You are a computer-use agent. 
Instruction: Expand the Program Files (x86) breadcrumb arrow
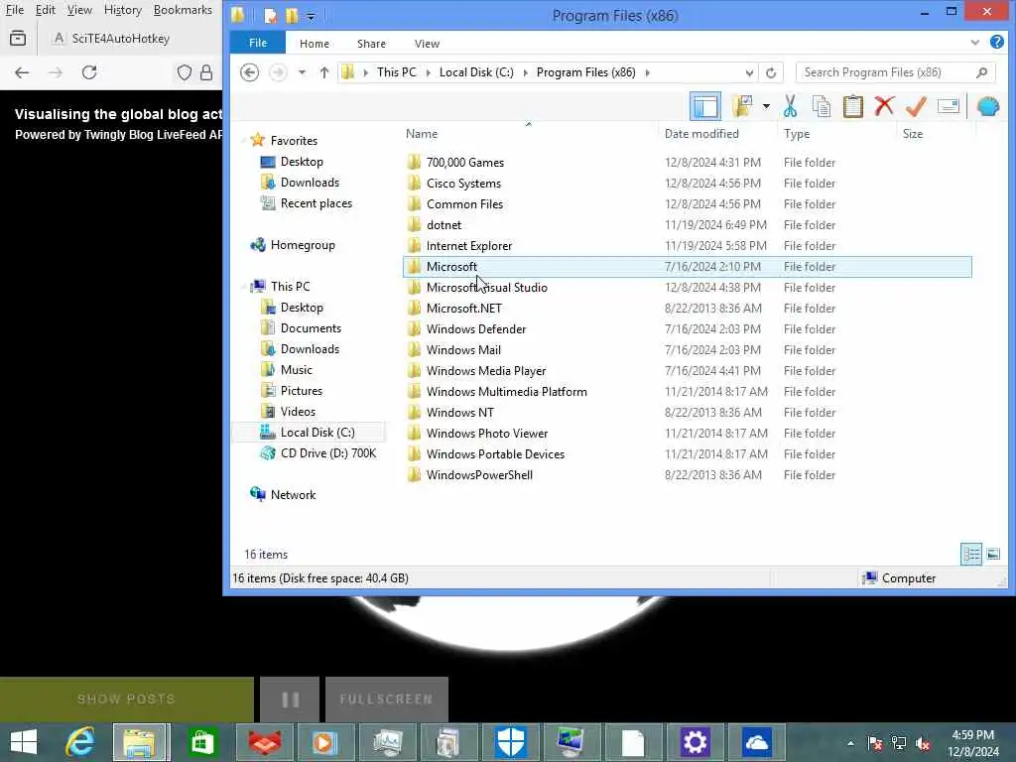[647, 72]
